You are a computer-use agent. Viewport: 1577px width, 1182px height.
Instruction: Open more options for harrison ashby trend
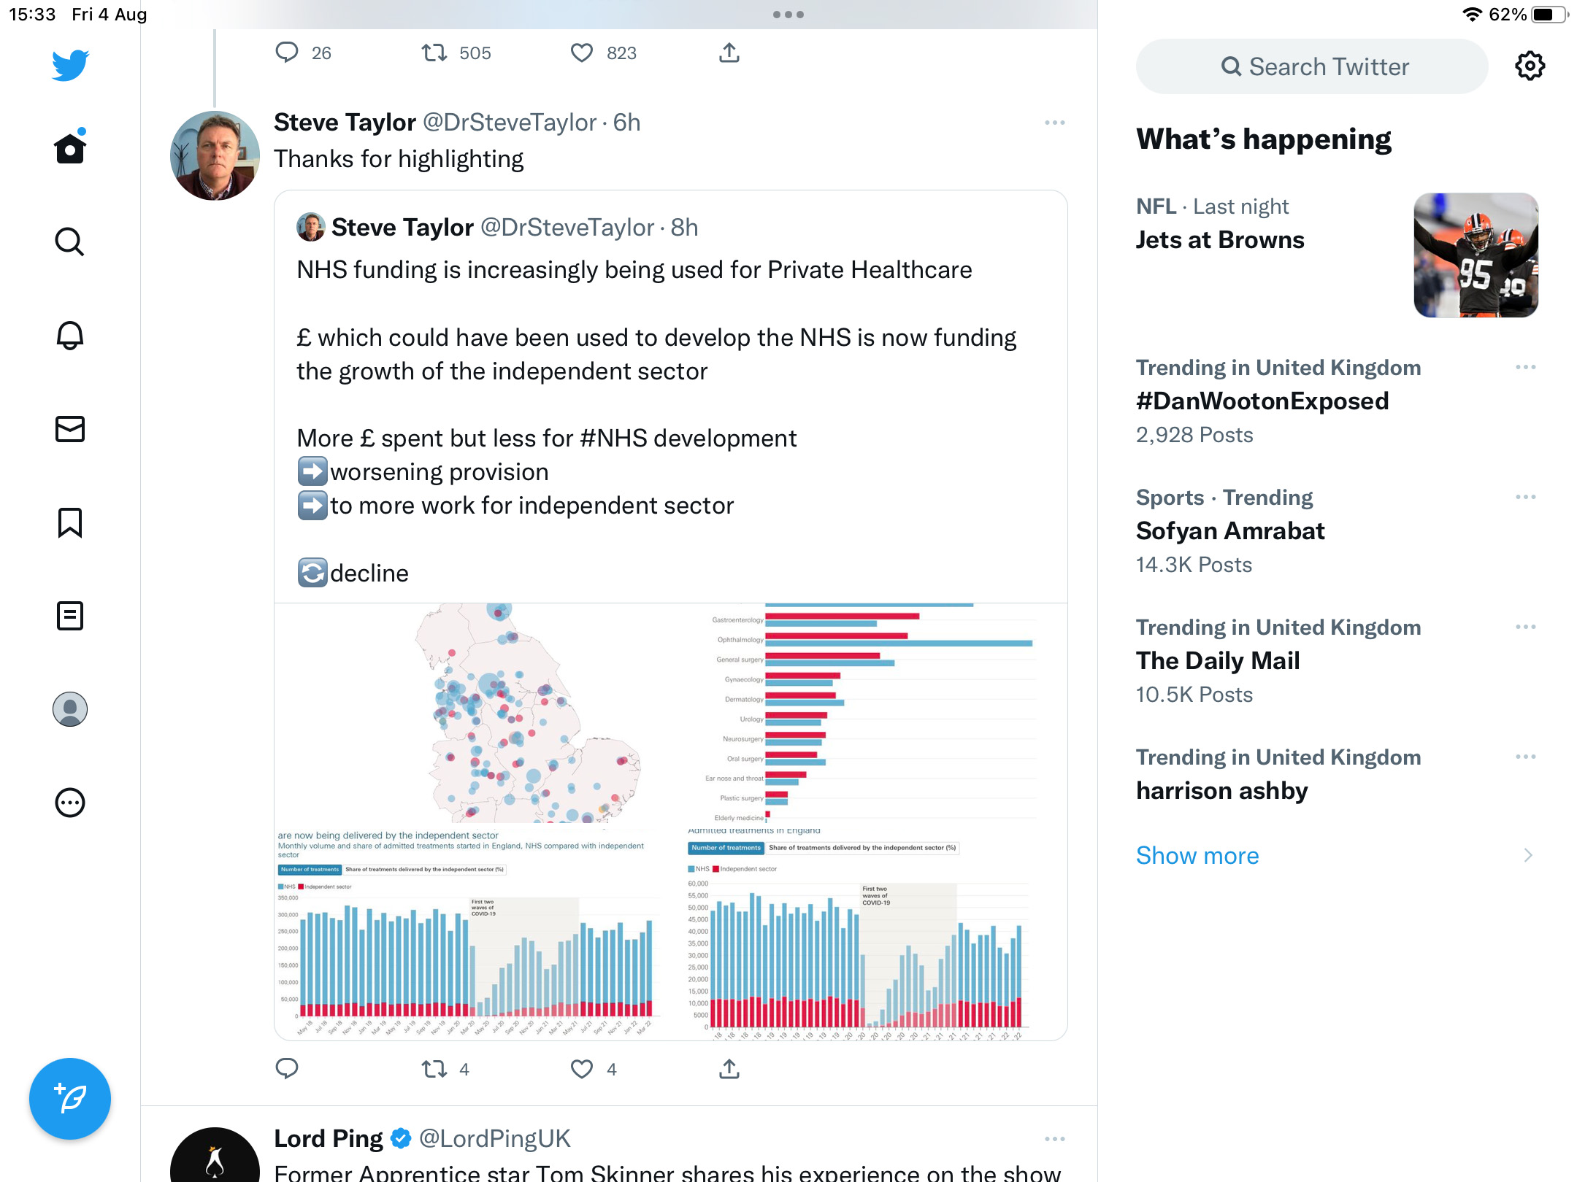1526,757
